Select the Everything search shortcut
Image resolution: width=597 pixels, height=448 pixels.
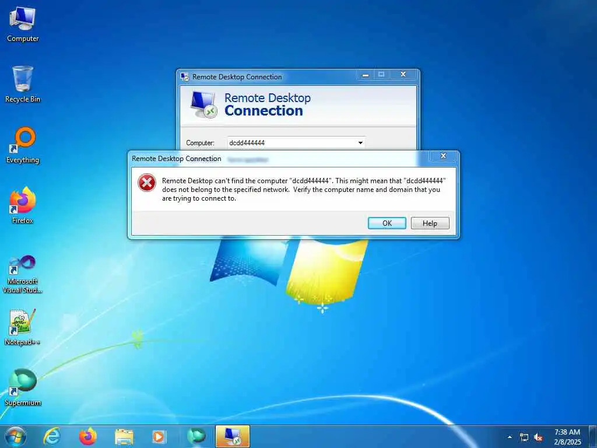tap(23, 145)
